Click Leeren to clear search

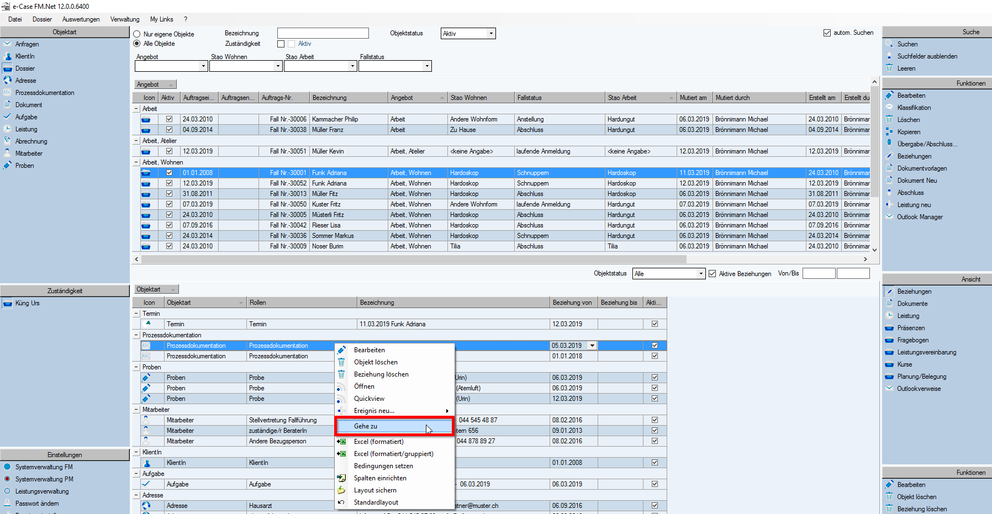pos(906,68)
